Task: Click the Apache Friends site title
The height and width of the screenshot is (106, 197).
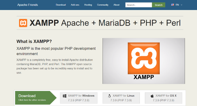Action: pyautogui.click(x=27, y=5)
